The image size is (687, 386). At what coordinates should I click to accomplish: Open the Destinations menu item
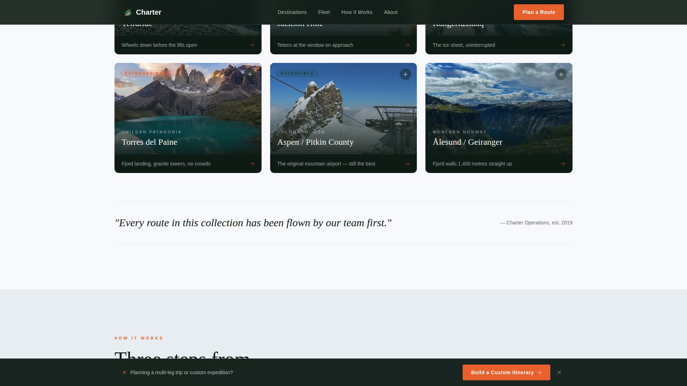click(x=292, y=12)
